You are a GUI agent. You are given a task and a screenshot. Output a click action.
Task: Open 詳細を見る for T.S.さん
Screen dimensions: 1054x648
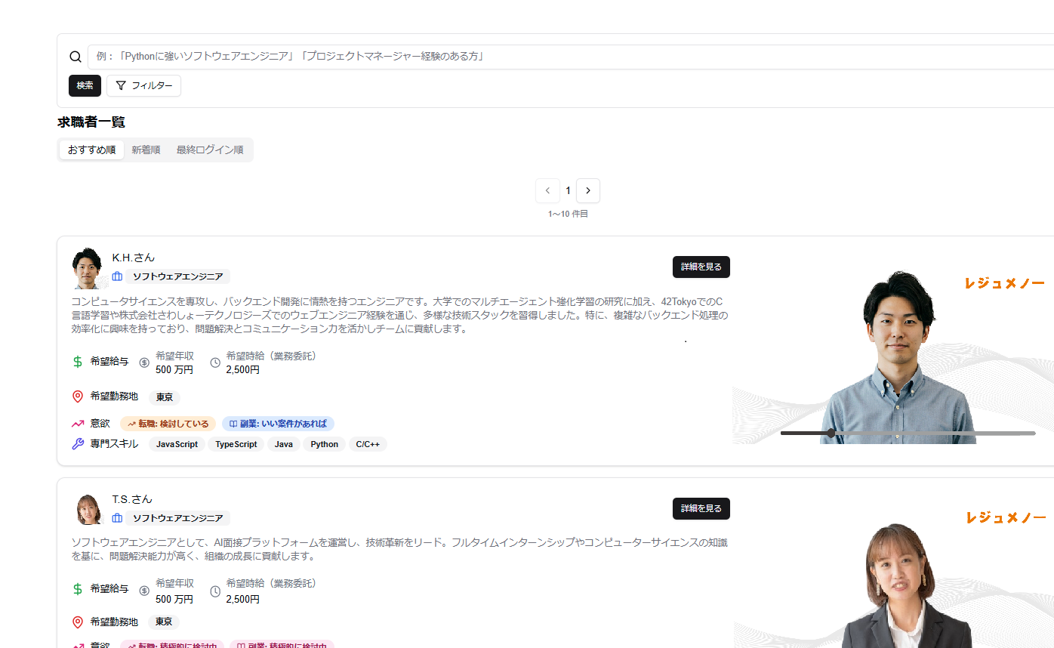tap(701, 508)
